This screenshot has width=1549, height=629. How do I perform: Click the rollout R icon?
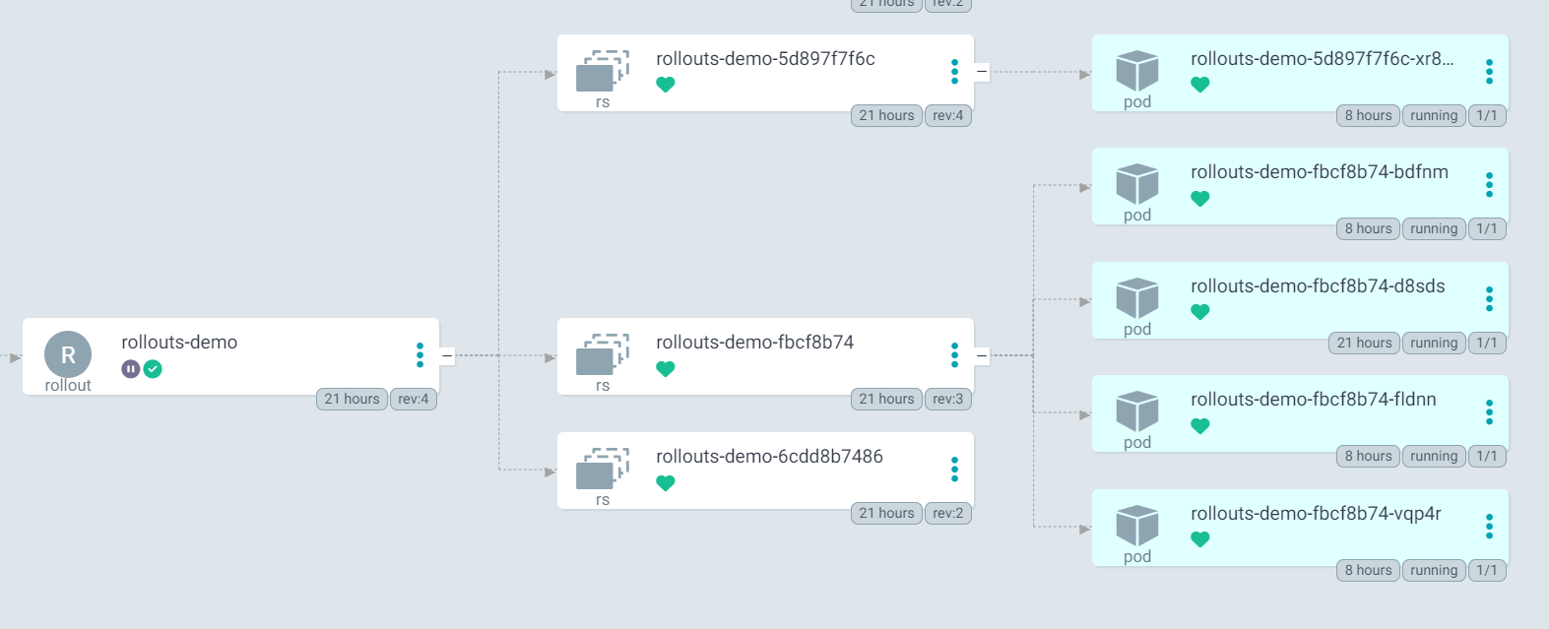(x=68, y=354)
